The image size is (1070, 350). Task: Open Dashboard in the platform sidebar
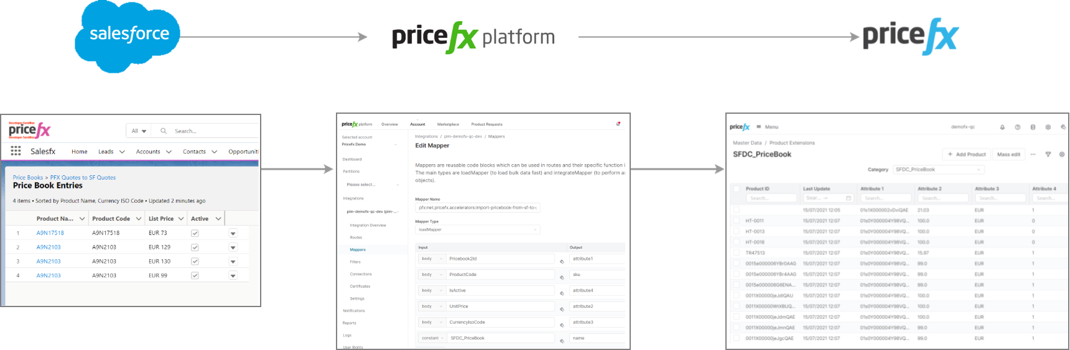click(x=351, y=159)
